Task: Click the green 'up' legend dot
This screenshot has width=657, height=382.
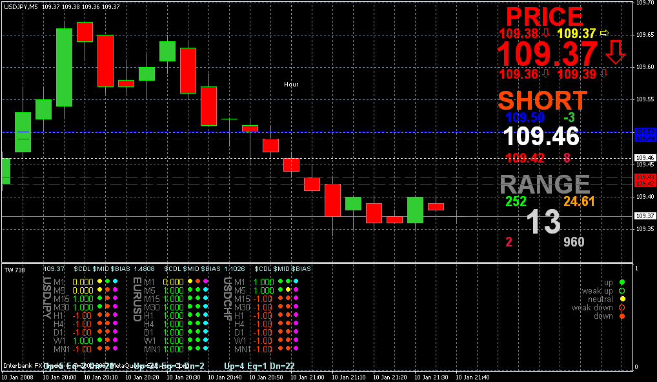Action: pyautogui.click(x=622, y=283)
